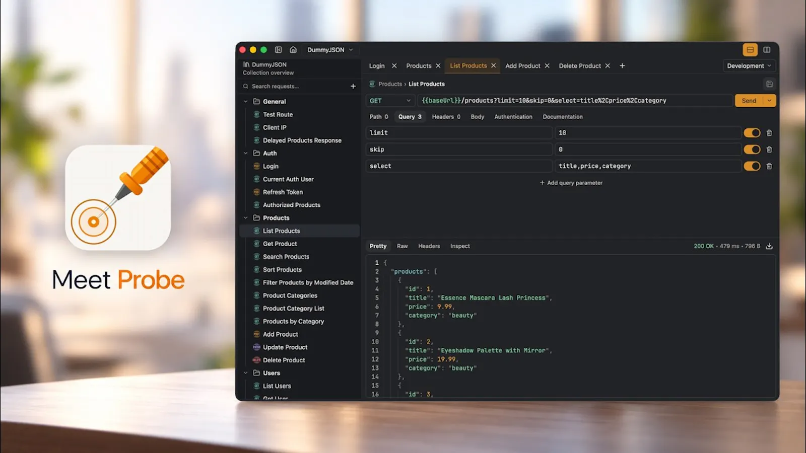This screenshot has height=453, width=806.
Task: Download the response with download icon
Action: pyautogui.click(x=769, y=246)
